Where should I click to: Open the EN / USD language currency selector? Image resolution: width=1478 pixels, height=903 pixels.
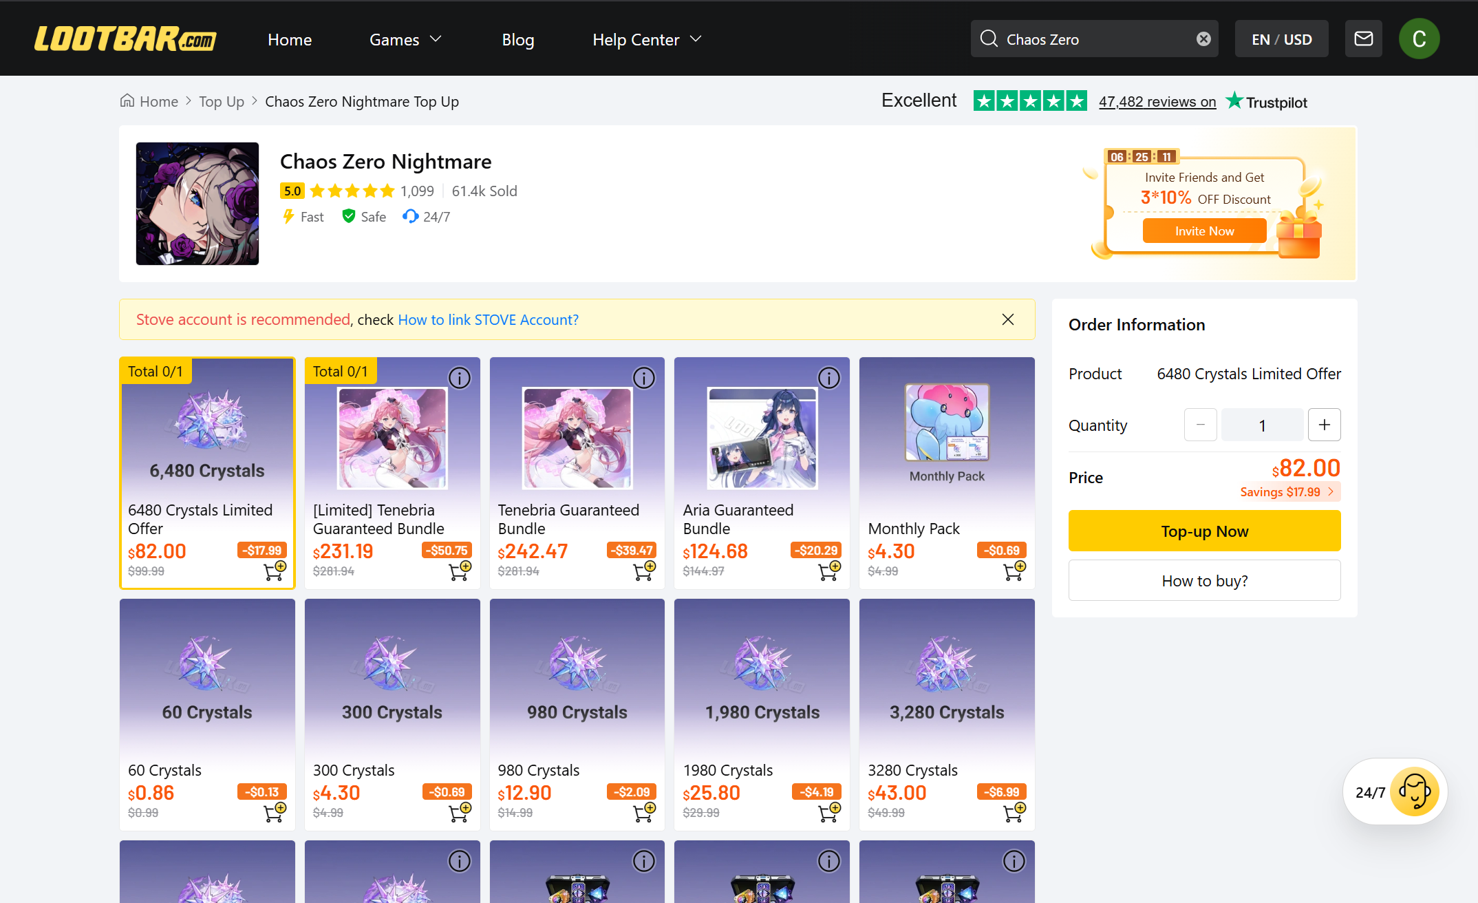(x=1281, y=39)
